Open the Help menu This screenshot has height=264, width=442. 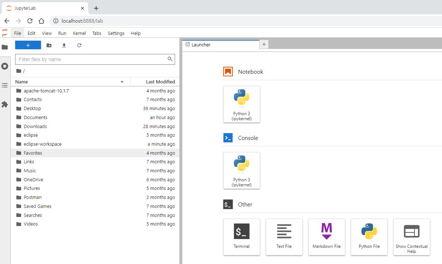(x=136, y=33)
